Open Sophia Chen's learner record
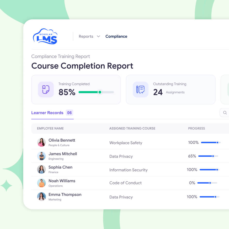 [x=60, y=167]
